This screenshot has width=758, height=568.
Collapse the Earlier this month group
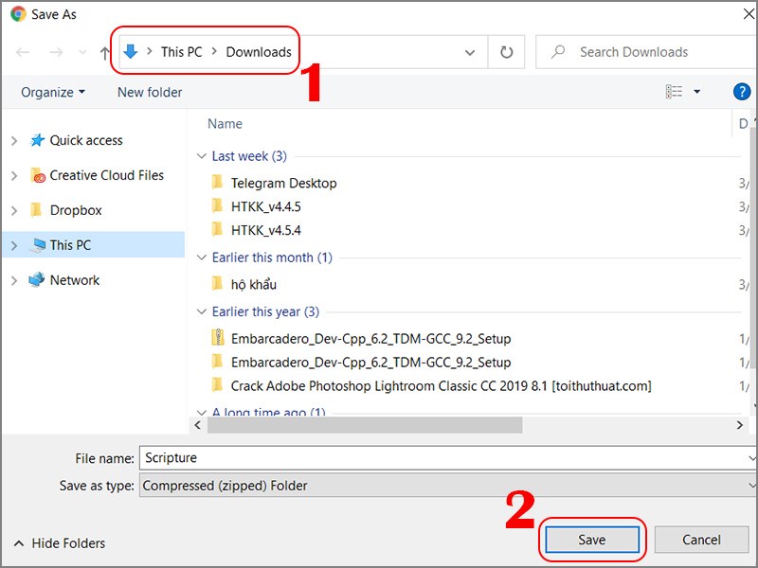pyautogui.click(x=201, y=257)
